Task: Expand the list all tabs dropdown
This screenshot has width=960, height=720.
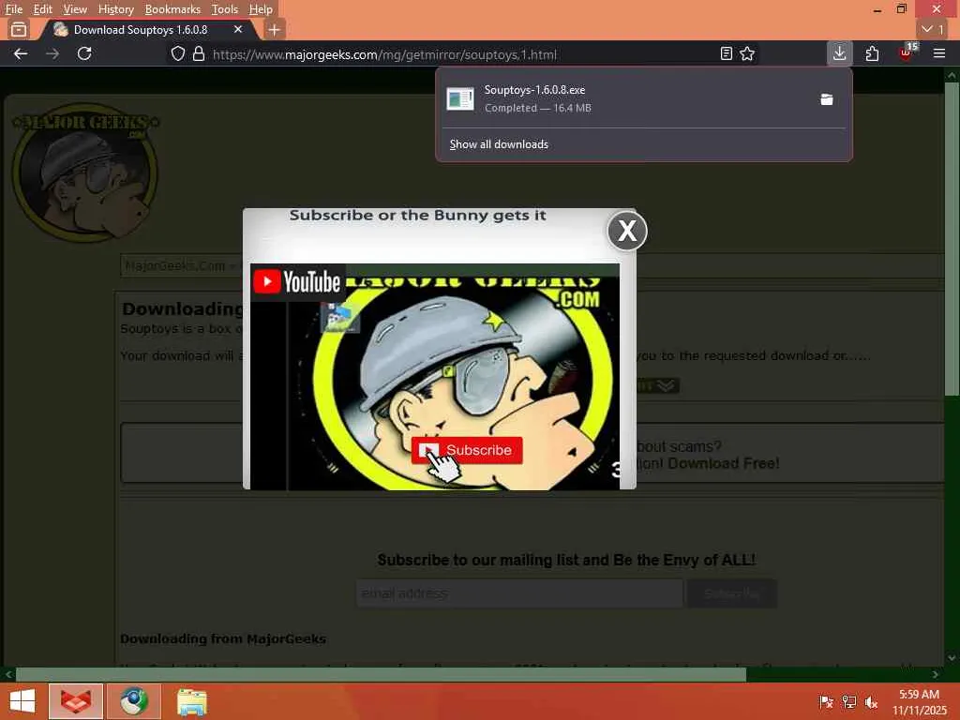Action: (x=933, y=29)
